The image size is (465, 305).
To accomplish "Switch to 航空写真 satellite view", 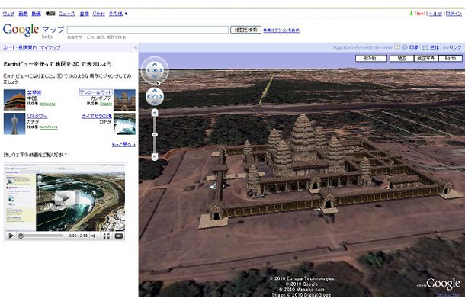I will click(426, 58).
